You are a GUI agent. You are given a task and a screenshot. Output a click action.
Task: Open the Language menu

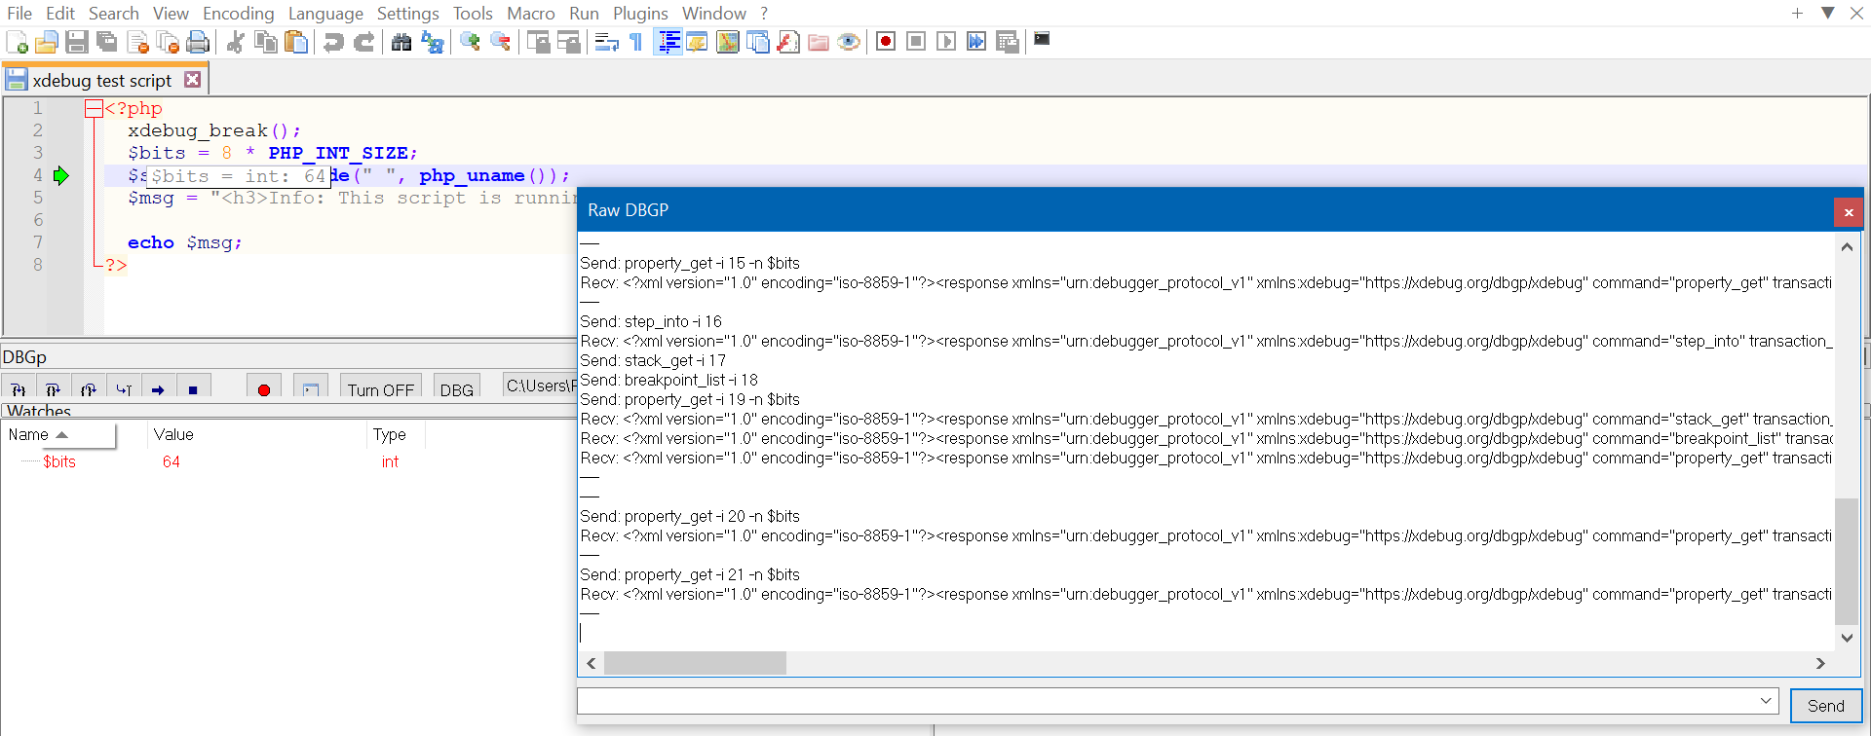point(325,13)
